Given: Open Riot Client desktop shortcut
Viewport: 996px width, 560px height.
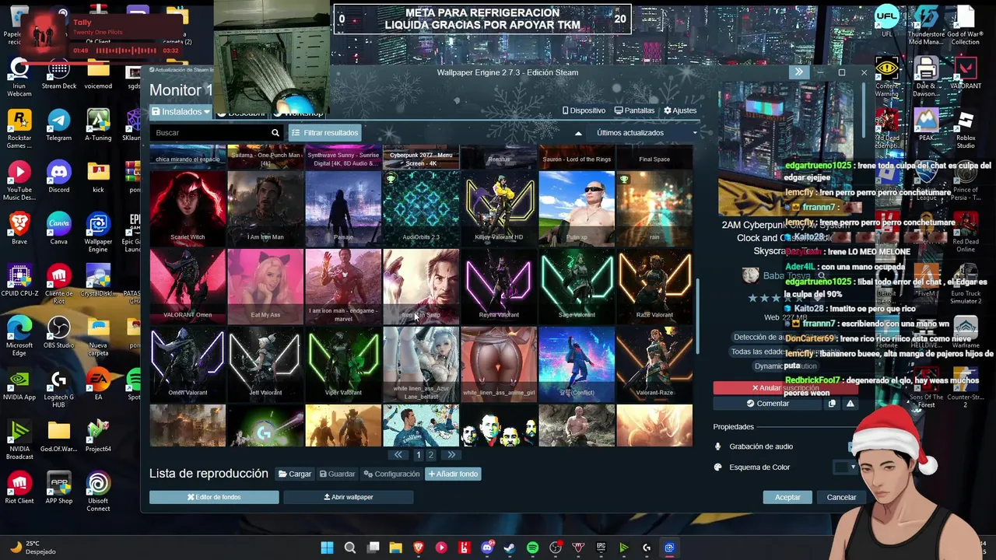Looking at the screenshot, I should click(x=19, y=488).
